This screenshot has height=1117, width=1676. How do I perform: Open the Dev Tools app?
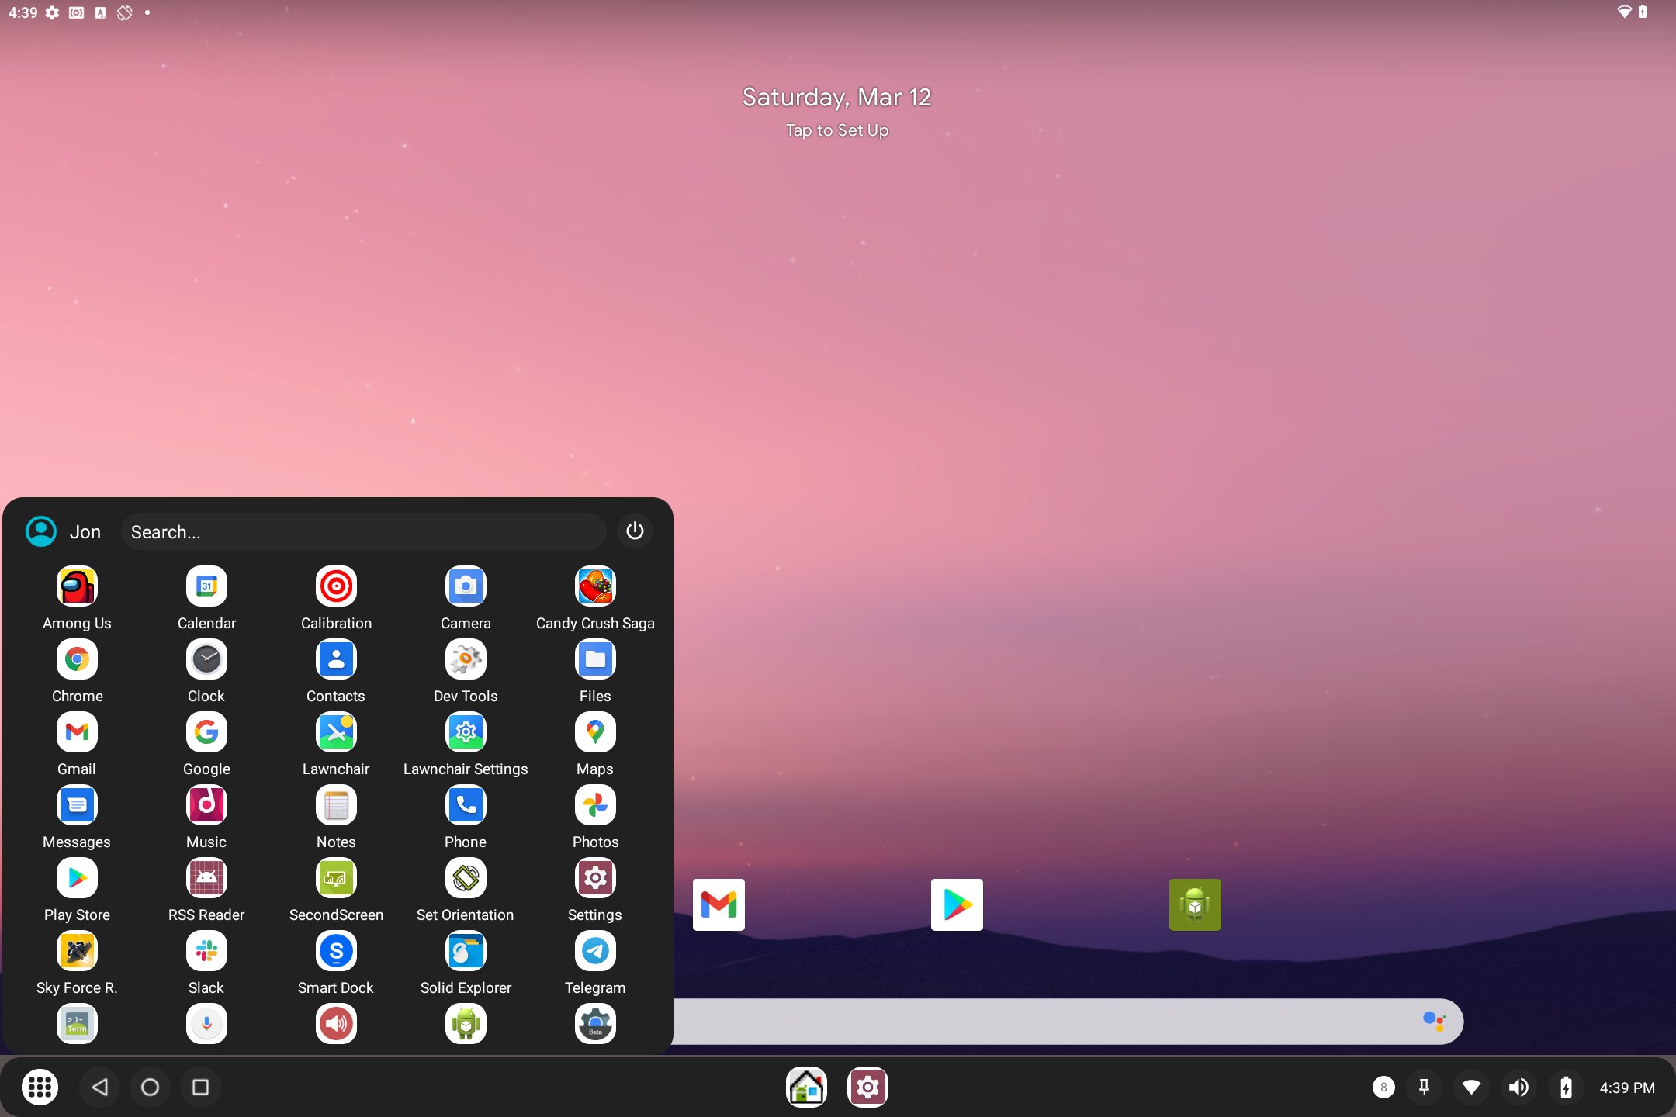pyautogui.click(x=465, y=659)
